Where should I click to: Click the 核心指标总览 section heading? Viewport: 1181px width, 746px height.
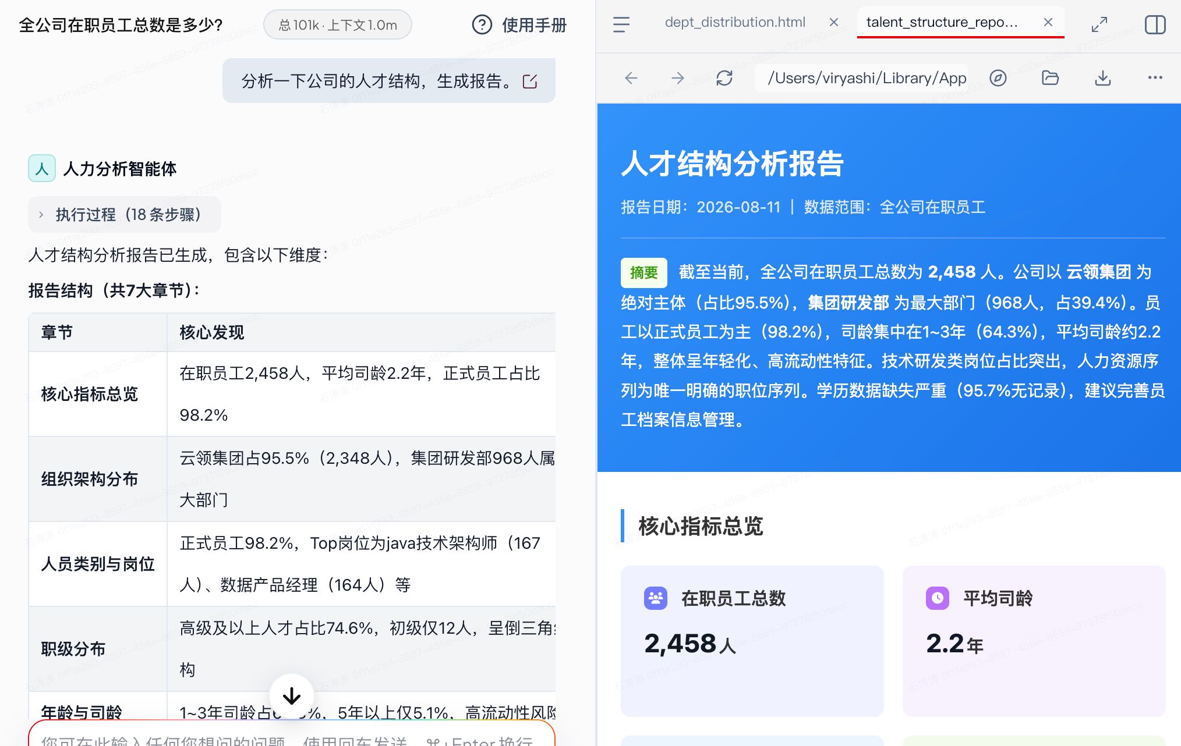point(701,526)
